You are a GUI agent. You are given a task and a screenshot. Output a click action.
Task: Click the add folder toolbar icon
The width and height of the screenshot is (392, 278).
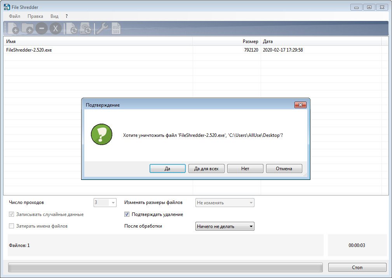[27, 28]
